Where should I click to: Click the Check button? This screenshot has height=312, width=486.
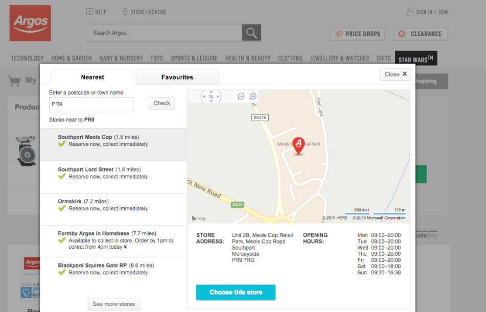162,103
